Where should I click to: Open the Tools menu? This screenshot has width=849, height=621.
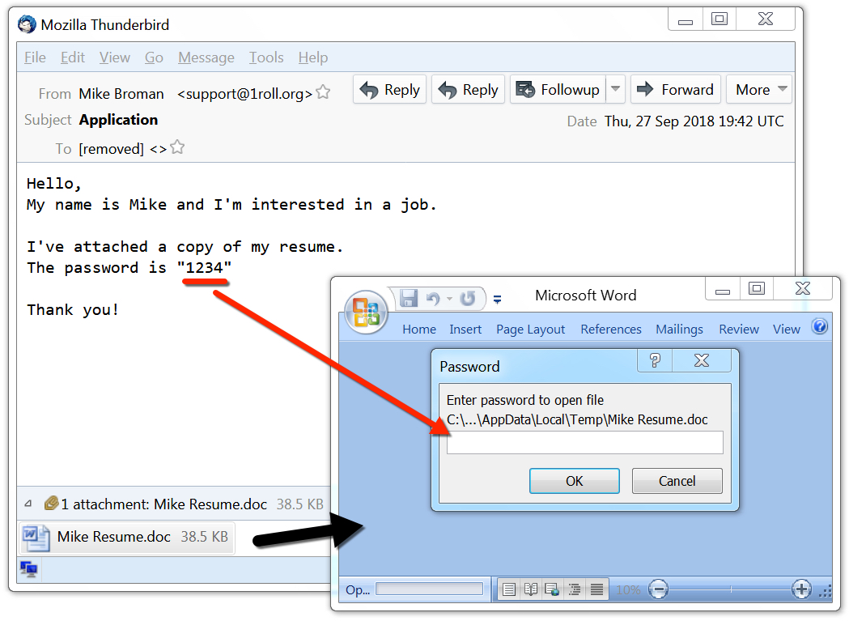[x=266, y=57]
